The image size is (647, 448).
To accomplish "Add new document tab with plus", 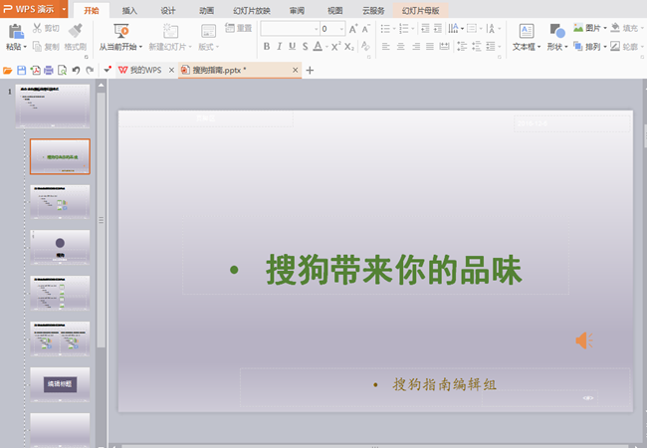I will pos(310,71).
